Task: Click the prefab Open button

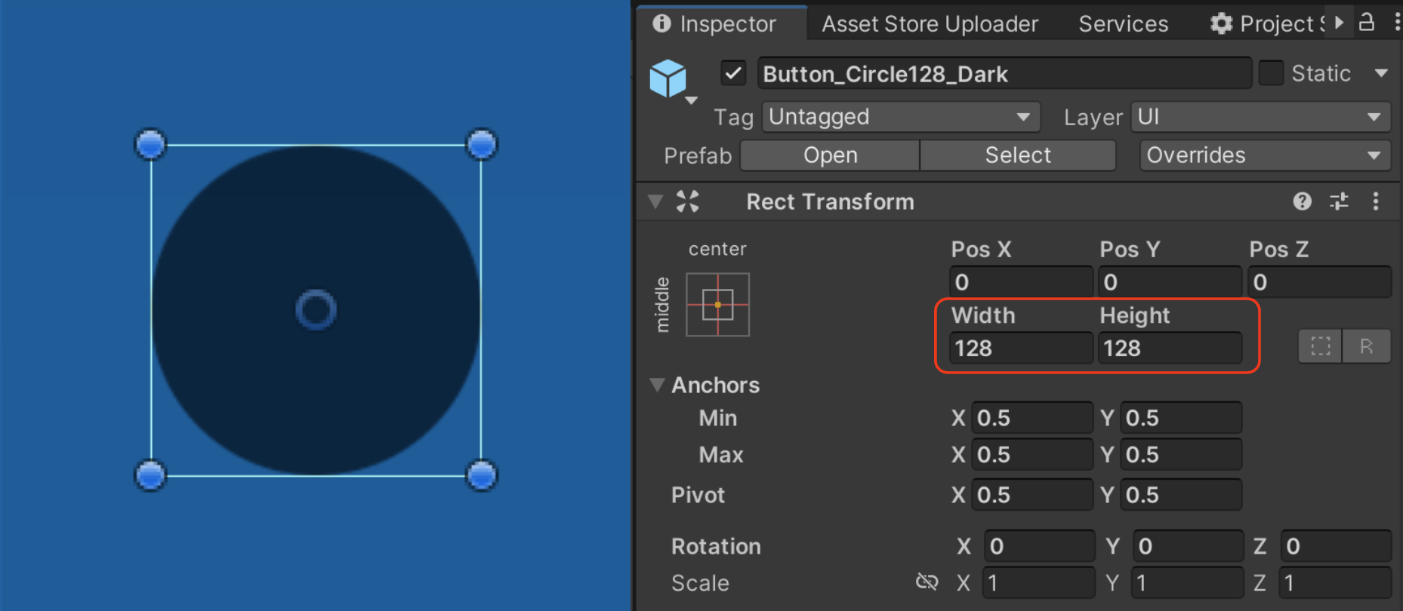Action: pos(830,155)
